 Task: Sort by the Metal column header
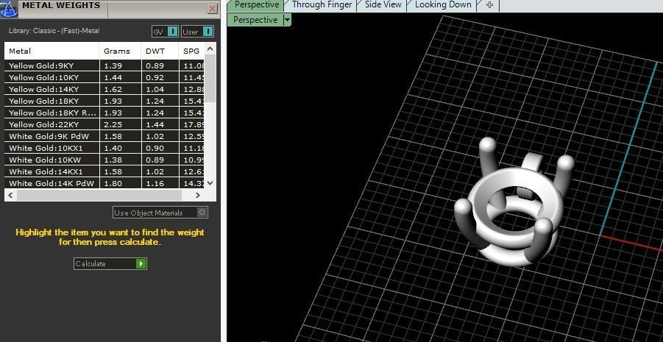pos(52,51)
